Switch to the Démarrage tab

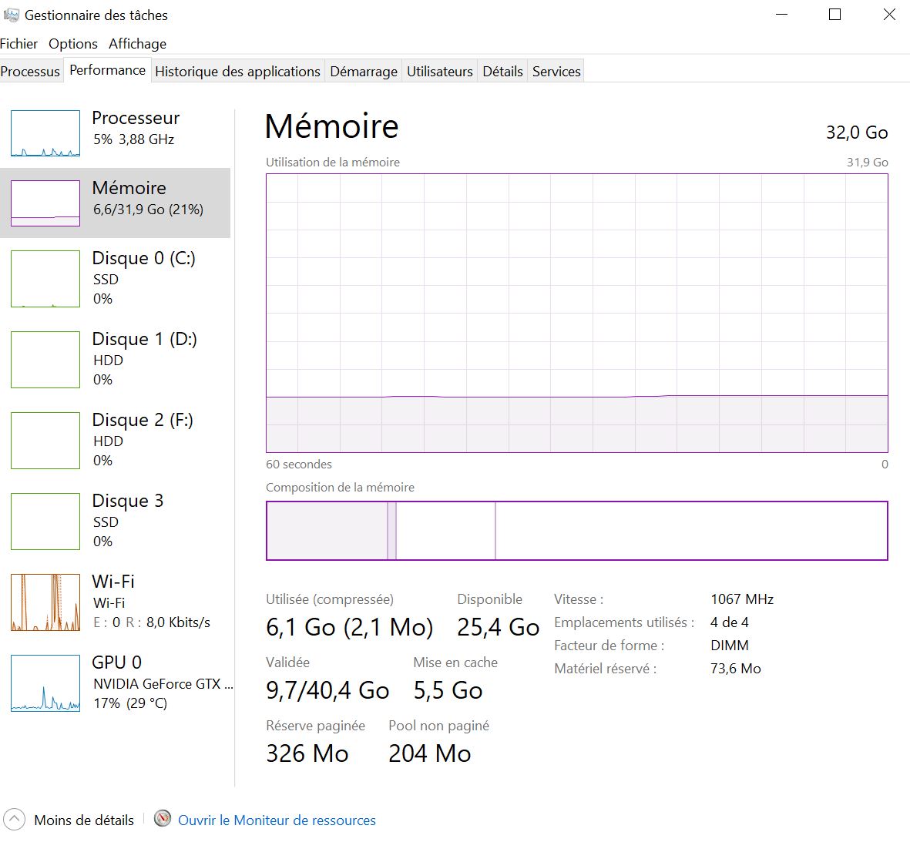[x=364, y=72]
